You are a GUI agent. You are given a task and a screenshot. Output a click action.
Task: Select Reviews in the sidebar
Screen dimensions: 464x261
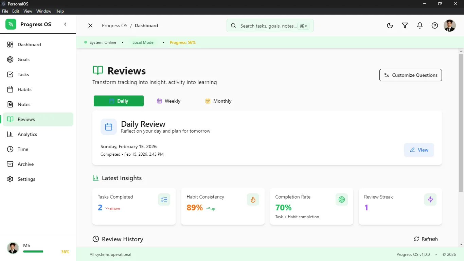pos(38,119)
